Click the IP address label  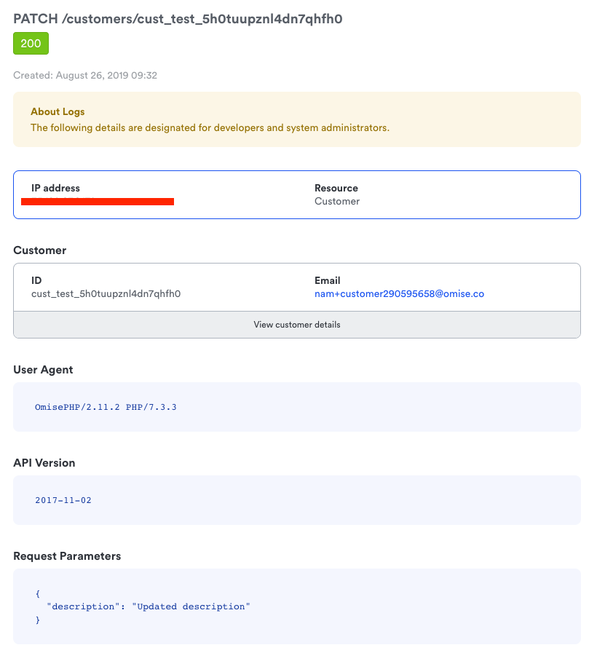pos(55,188)
